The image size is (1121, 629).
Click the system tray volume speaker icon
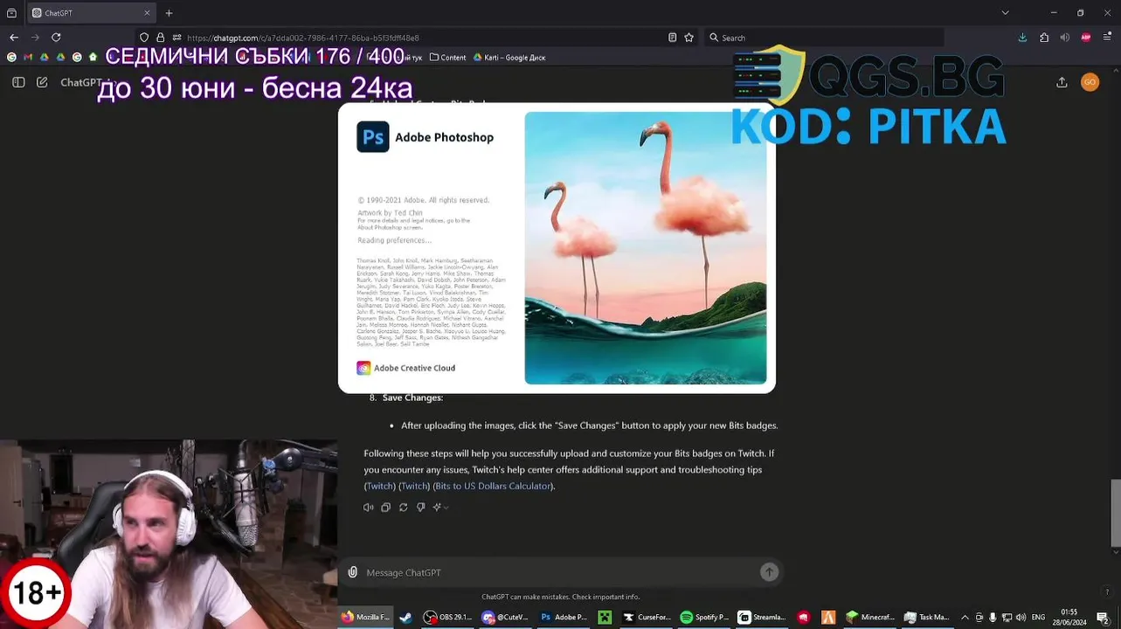pyautogui.click(x=1021, y=617)
